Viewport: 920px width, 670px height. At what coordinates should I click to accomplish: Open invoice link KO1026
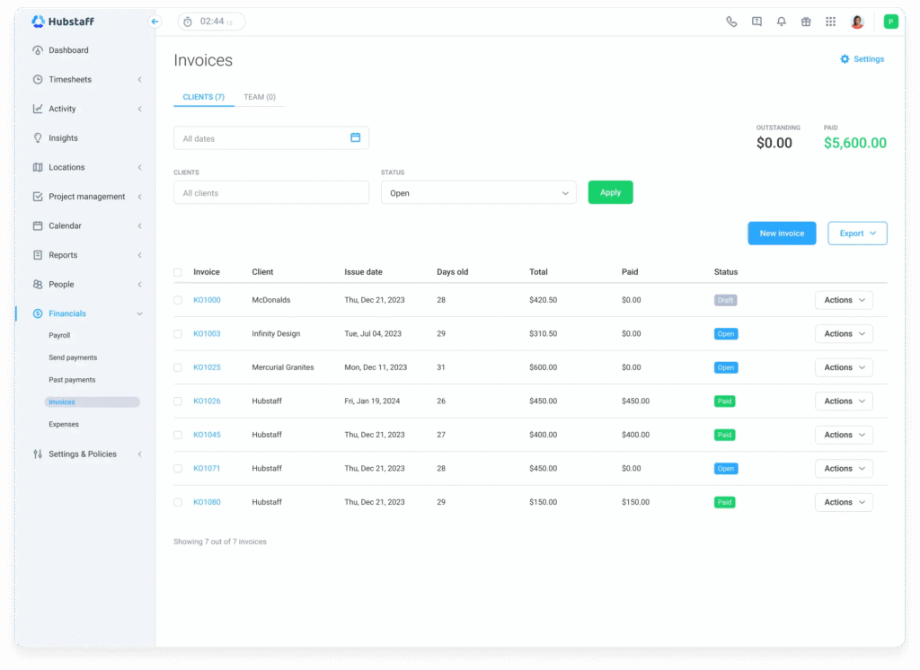pos(207,401)
